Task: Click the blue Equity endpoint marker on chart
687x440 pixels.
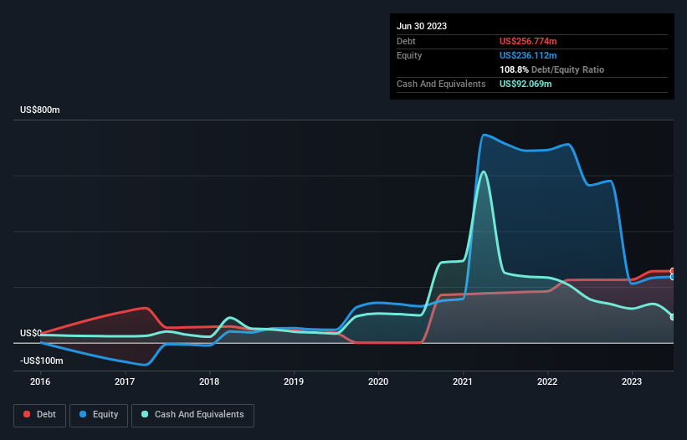Action: coord(673,277)
